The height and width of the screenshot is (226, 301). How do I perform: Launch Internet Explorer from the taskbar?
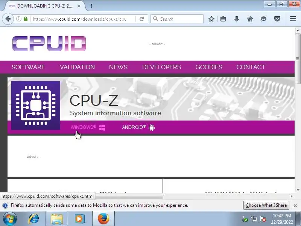pyautogui.click(x=34, y=219)
